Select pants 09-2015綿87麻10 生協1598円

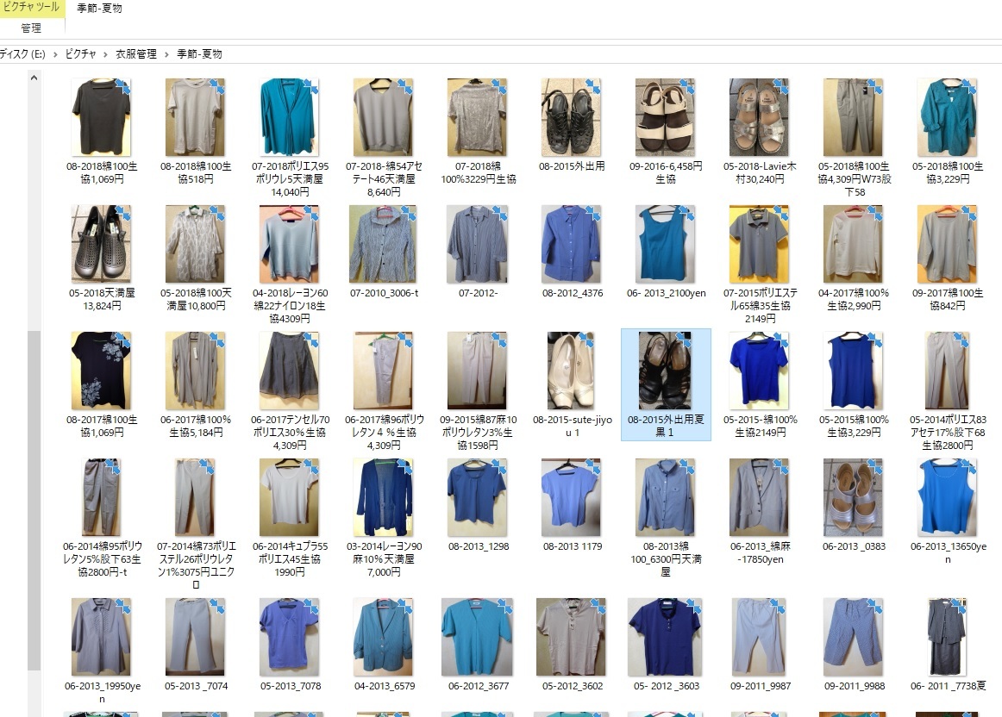tap(478, 371)
